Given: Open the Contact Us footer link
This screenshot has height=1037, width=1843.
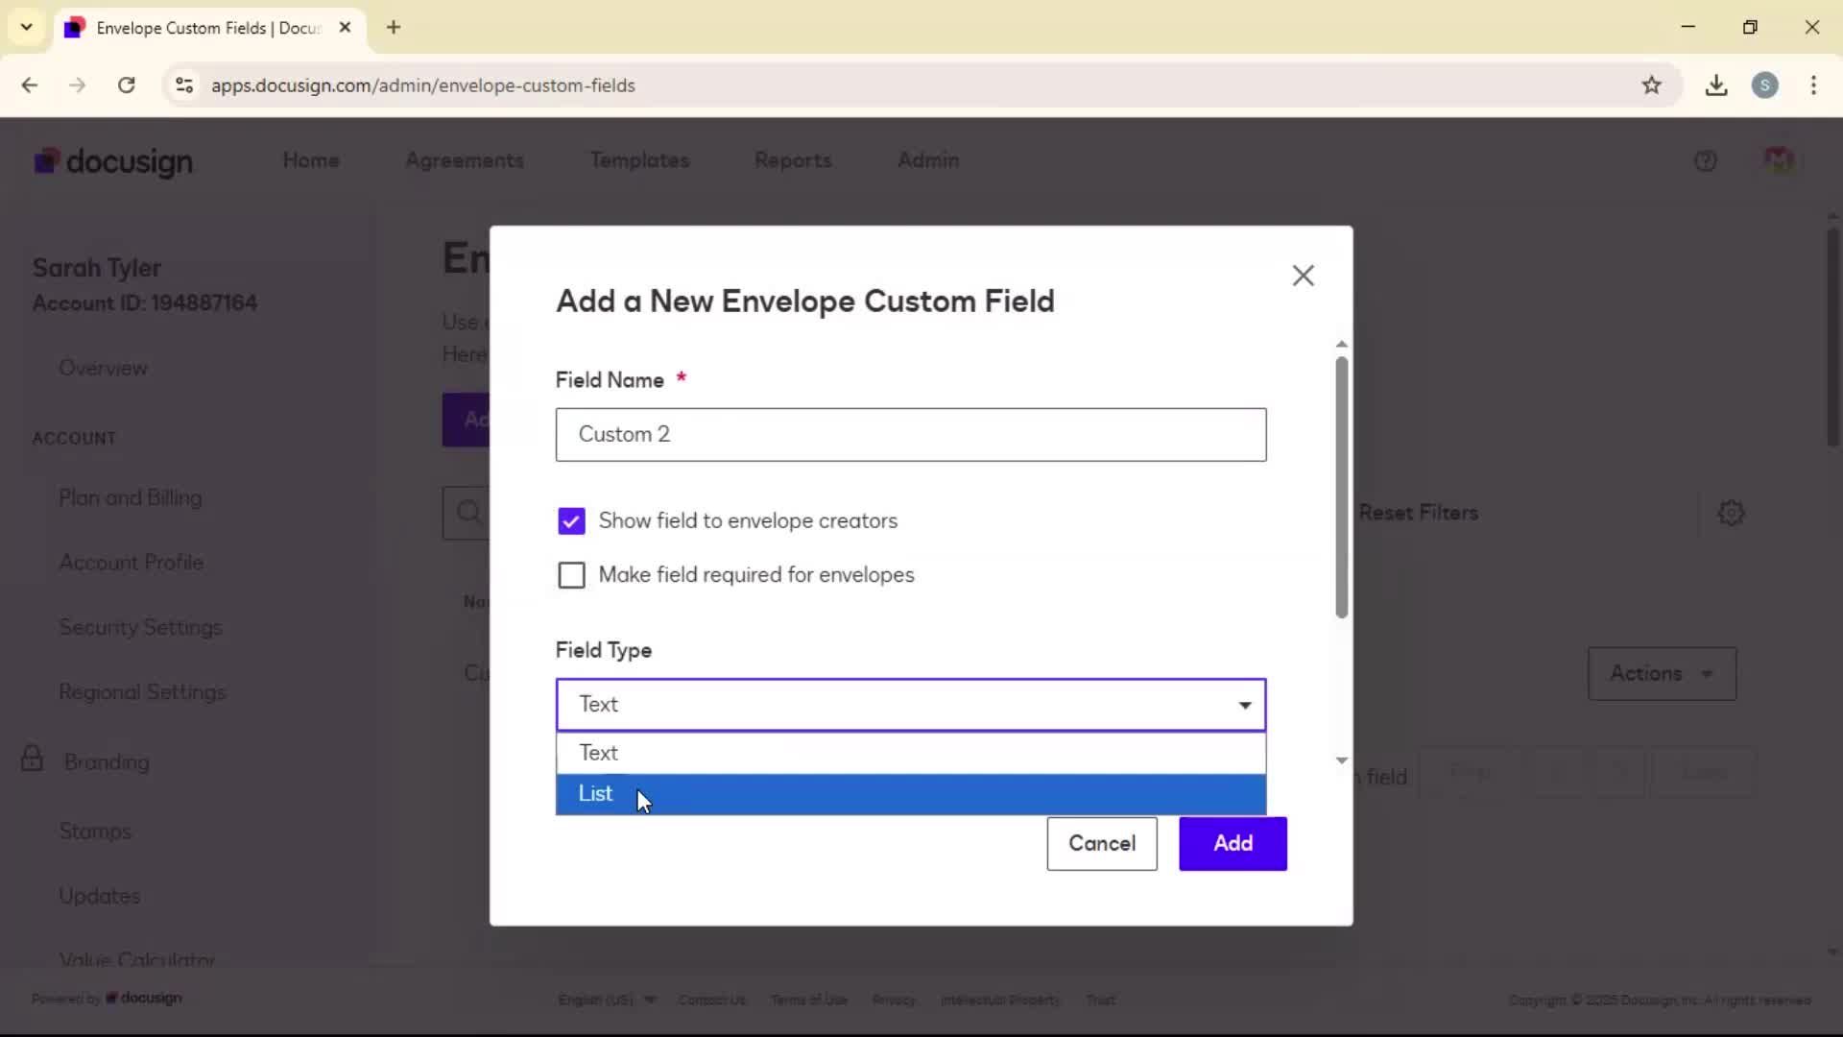Looking at the screenshot, I should (711, 1000).
